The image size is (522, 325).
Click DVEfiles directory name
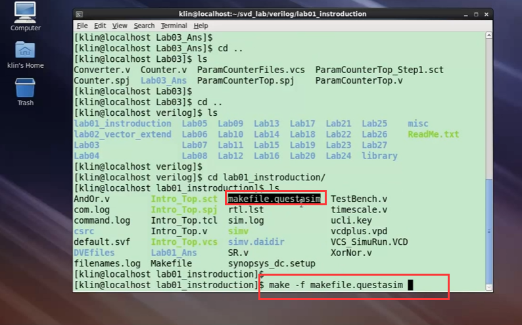(94, 253)
